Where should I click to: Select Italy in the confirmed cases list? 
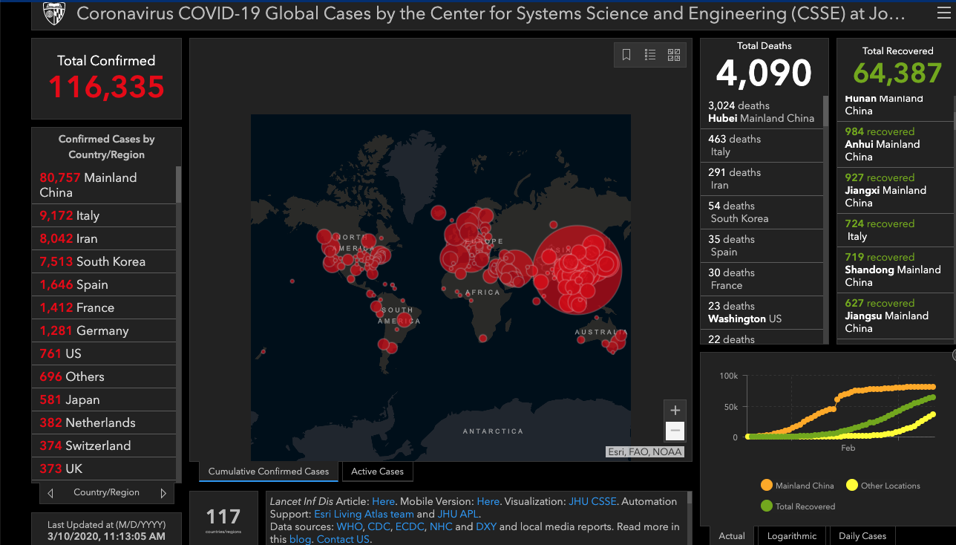pyautogui.click(x=87, y=216)
